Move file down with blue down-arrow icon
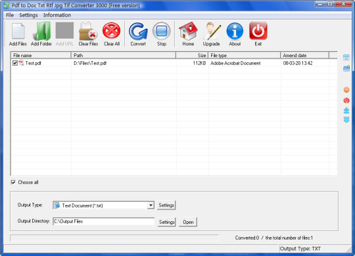The image size is (355, 256). [346, 119]
